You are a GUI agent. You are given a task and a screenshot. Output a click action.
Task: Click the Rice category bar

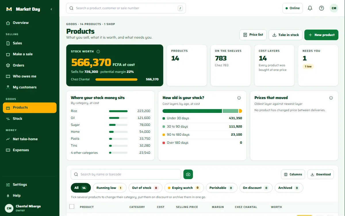pyautogui.click(x=118, y=111)
